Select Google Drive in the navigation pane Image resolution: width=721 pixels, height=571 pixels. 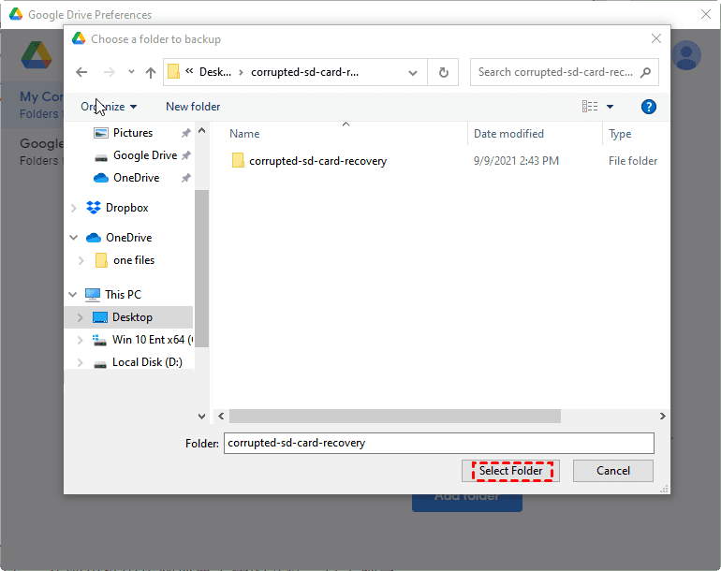click(x=145, y=155)
